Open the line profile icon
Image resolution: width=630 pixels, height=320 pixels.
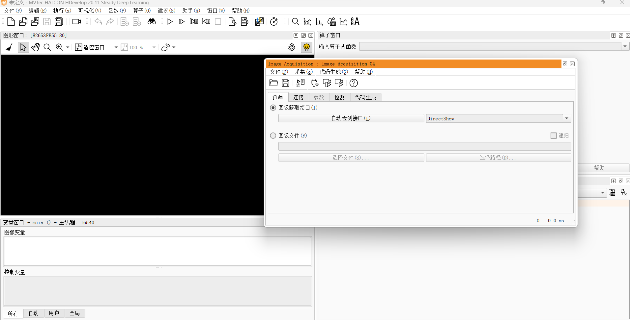click(x=343, y=22)
